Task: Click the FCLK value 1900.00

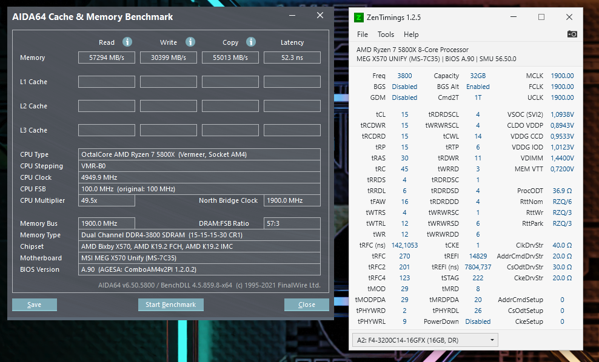Action: tap(563, 87)
